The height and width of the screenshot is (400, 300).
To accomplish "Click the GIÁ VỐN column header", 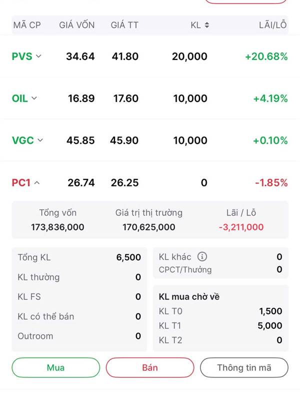I will [x=76, y=25].
